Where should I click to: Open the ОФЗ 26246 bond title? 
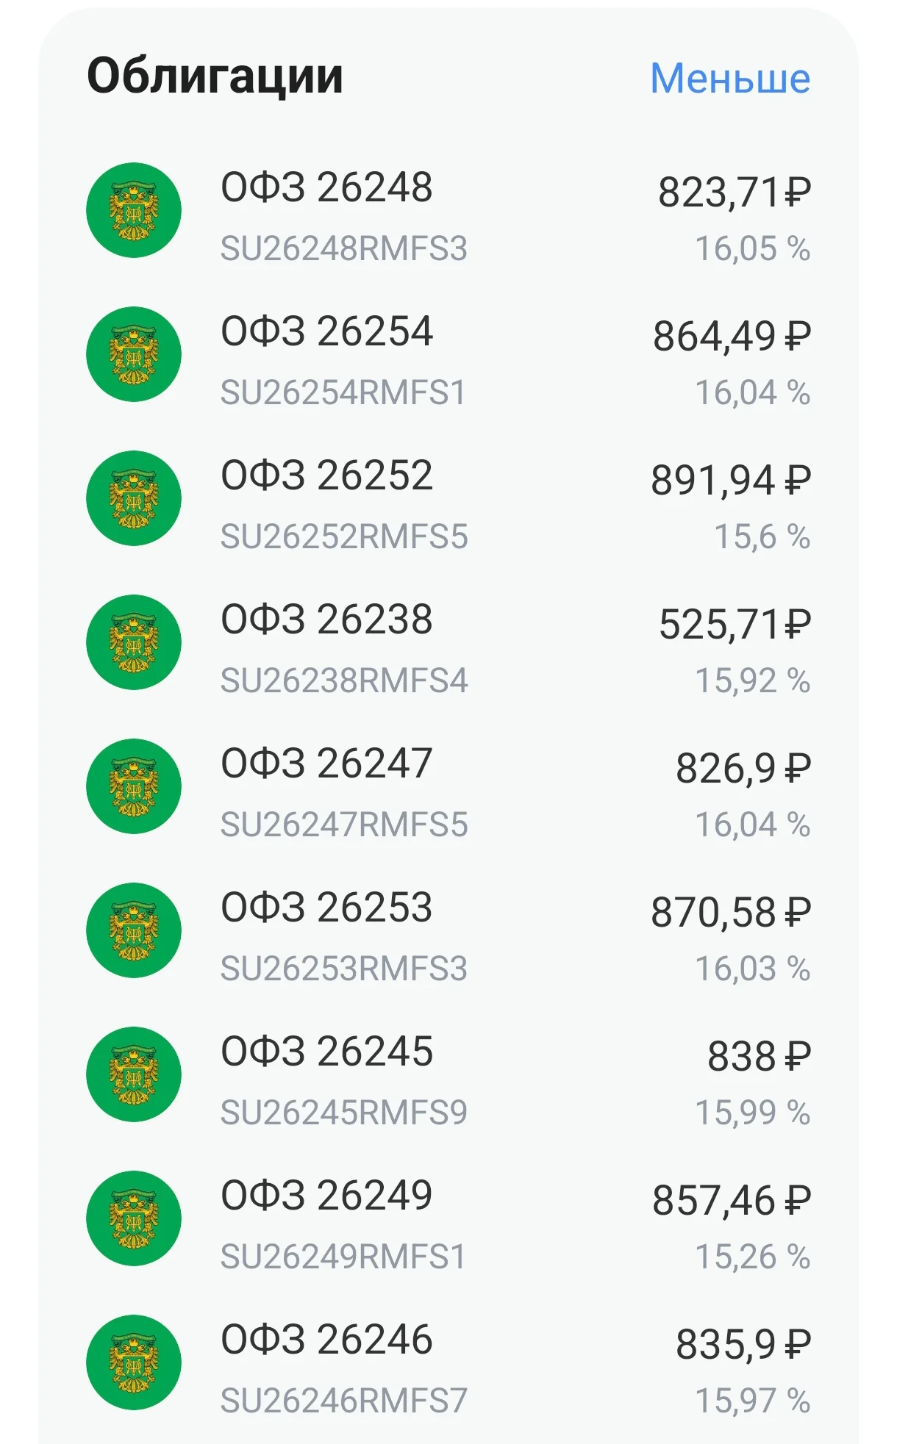pyautogui.click(x=326, y=1340)
